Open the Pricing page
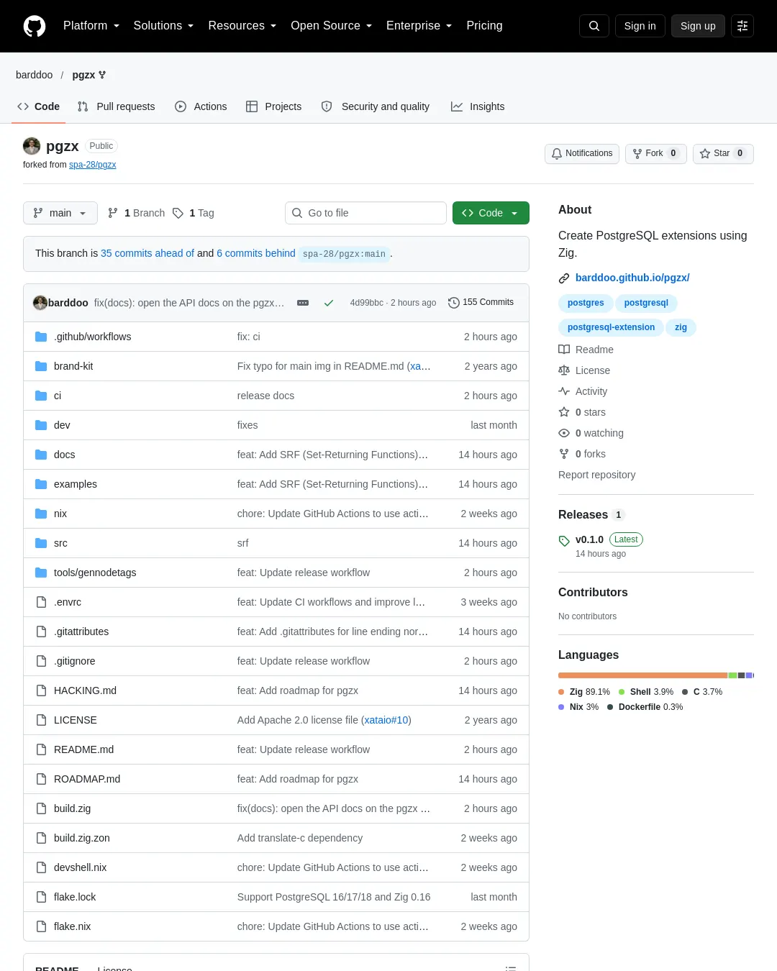This screenshot has height=971, width=777. coord(484,26)
